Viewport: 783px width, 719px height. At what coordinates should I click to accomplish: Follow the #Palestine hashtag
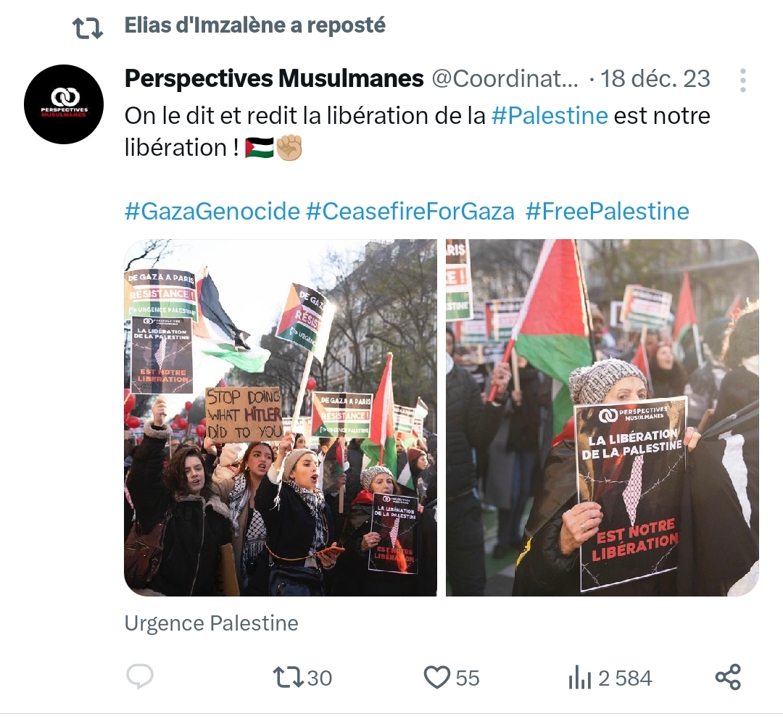tap(550, 116)
